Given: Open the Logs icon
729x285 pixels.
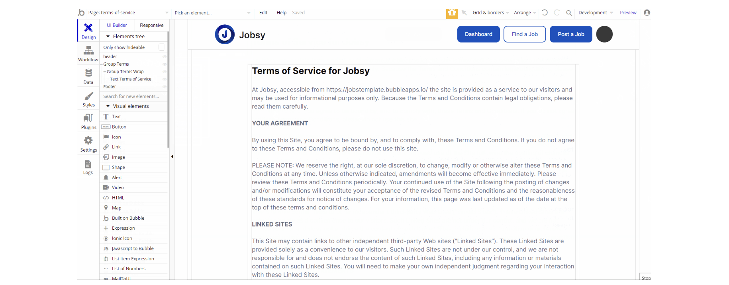Looking at the screenshot, I should pyautogui.click(x=88, y=164).
